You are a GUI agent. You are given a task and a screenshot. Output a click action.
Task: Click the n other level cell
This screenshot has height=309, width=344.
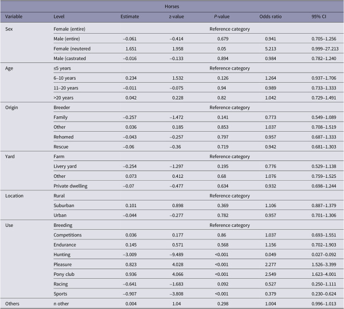pos(61,304)
